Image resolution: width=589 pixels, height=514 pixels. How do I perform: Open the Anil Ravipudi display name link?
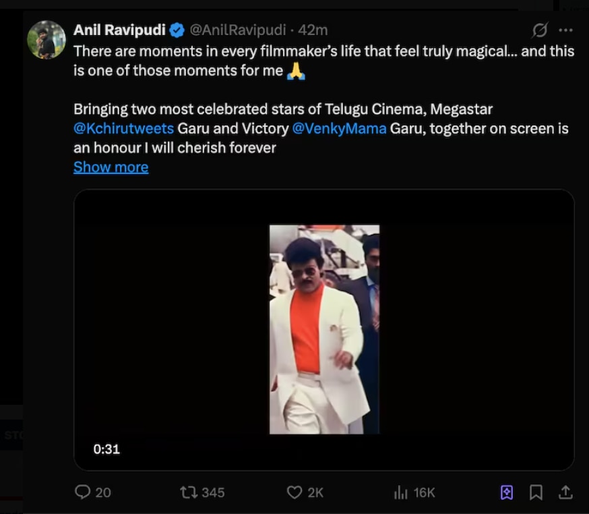click(x=120, y=30)
